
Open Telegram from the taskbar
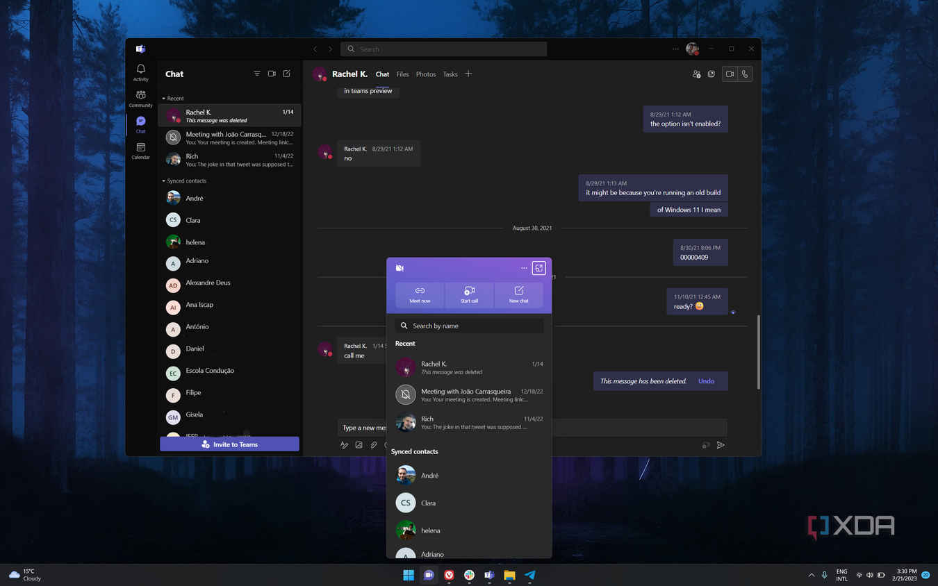[530, 575]
